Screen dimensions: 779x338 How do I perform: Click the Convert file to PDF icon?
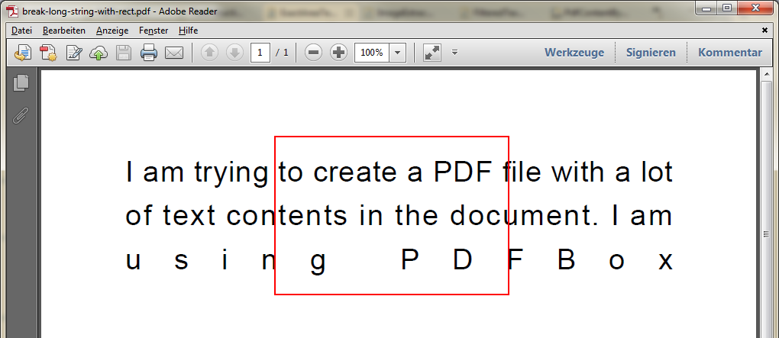(x=48, y=53)
